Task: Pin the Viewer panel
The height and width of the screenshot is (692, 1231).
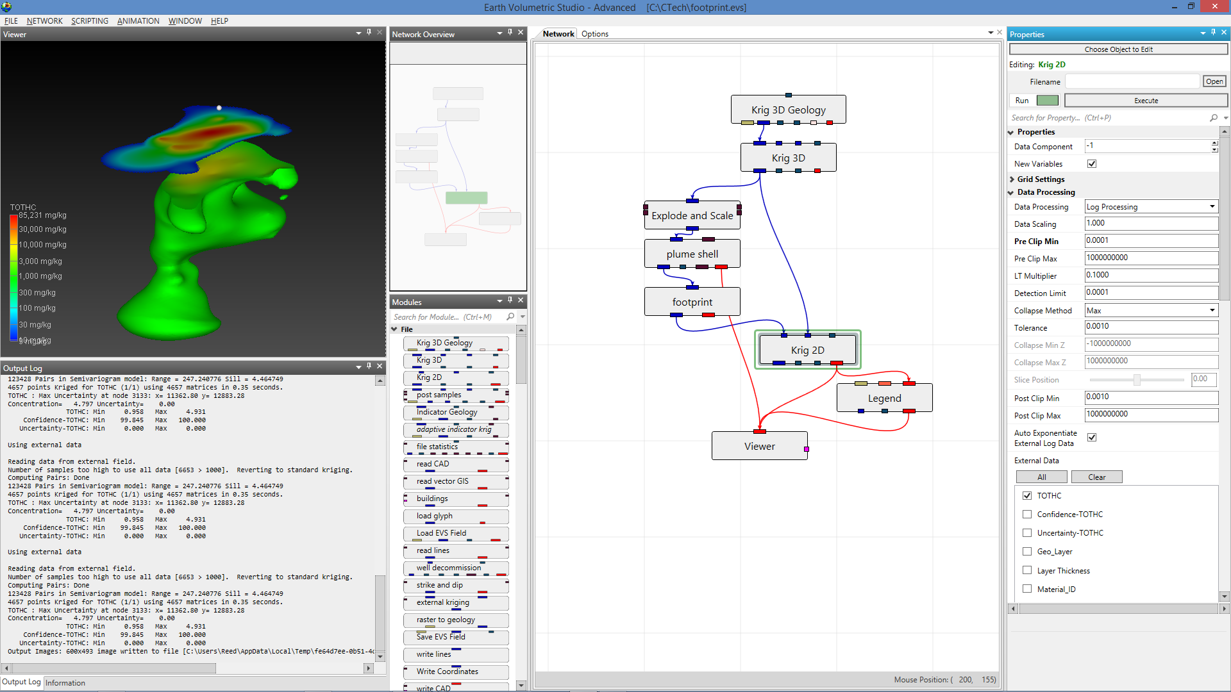Action: (369, 32)
